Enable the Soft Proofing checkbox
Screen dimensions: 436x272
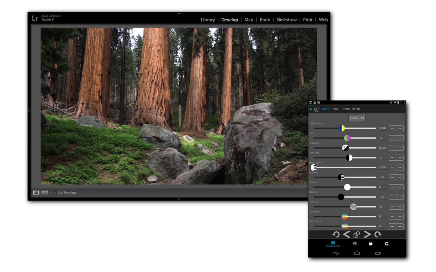coord(55,193)
